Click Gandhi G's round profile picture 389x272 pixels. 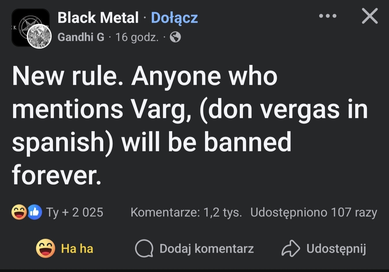(39, 36)
